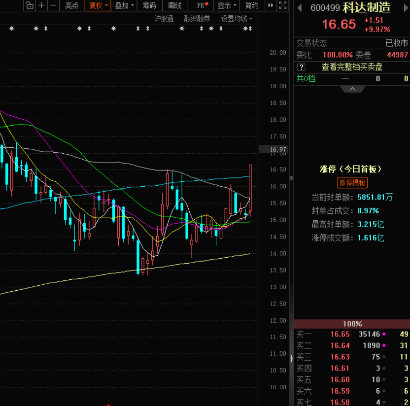Open the 显示 display dropdown
The height and width of the screenshot is (406, 410).
tap(227, 5)
